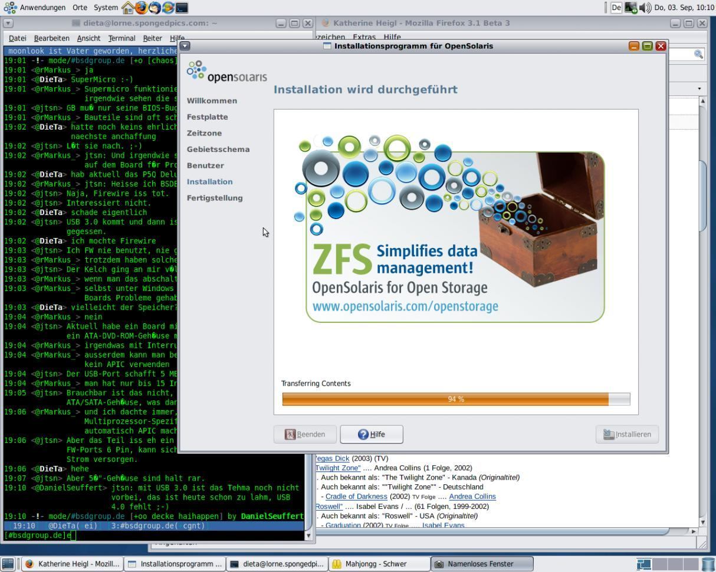The height and width of the screenshot is (572, 716).
Task: Open the clock showing Do, 03. Sep
Action: (684, 8)
